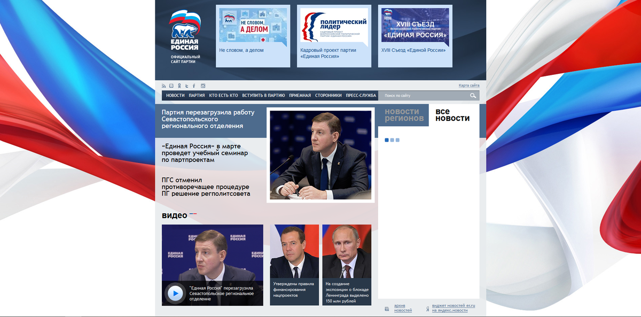Open the Новости menu item
Screen dimensions: 641x317
(x=175, y=96)
